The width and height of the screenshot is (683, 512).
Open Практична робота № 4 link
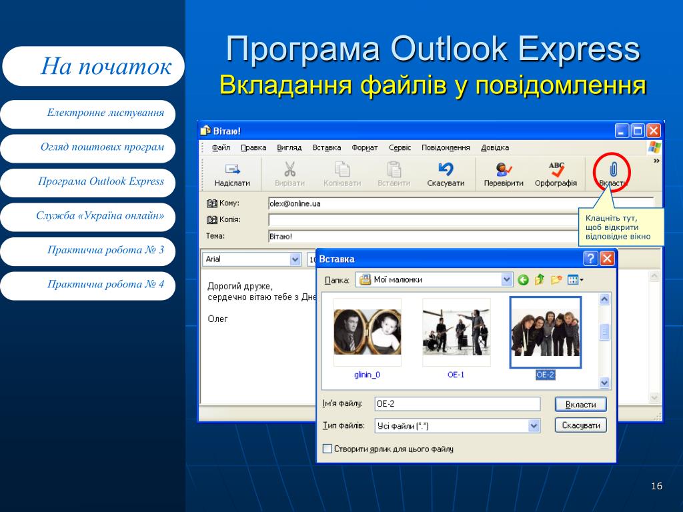click(x=88, y=285)
